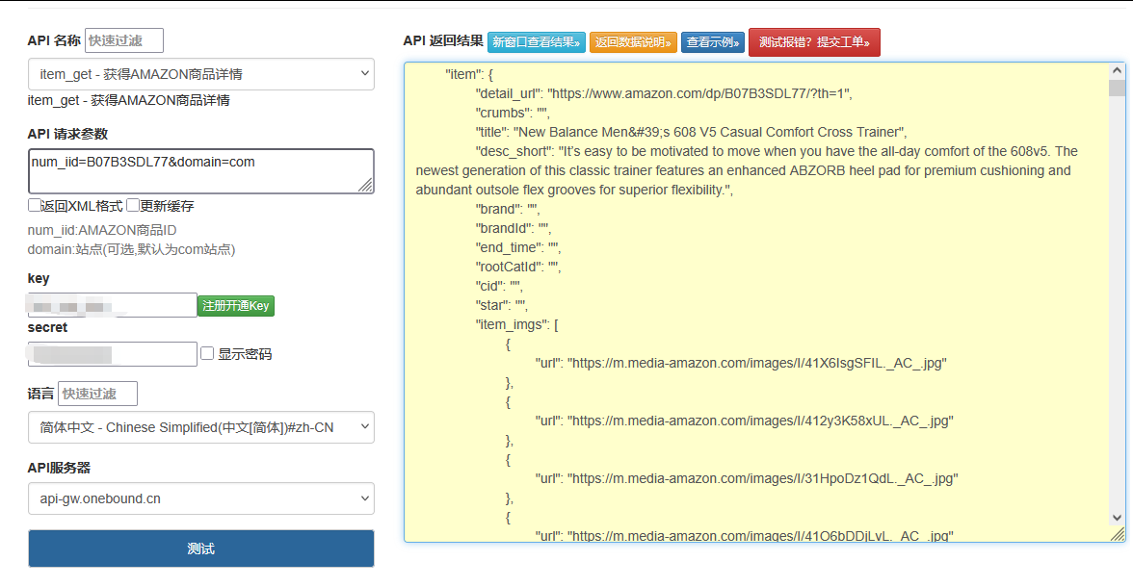Click the API 名称 quick filter input
The width and height of the screenshot is (1133, 587).
(124, 40)
